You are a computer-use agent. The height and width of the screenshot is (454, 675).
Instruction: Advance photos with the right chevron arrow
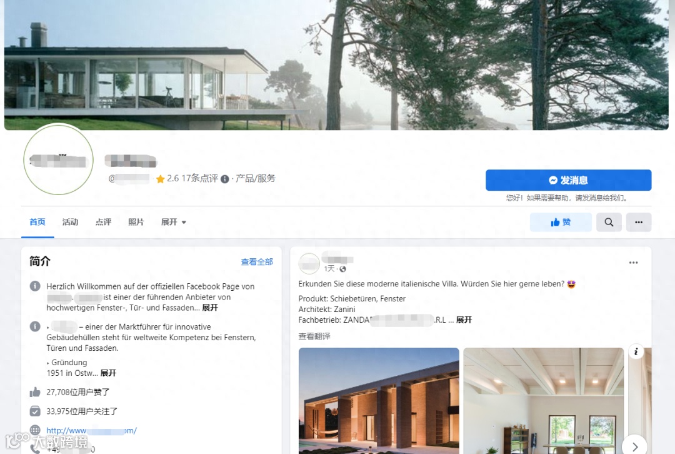point(634,446)
